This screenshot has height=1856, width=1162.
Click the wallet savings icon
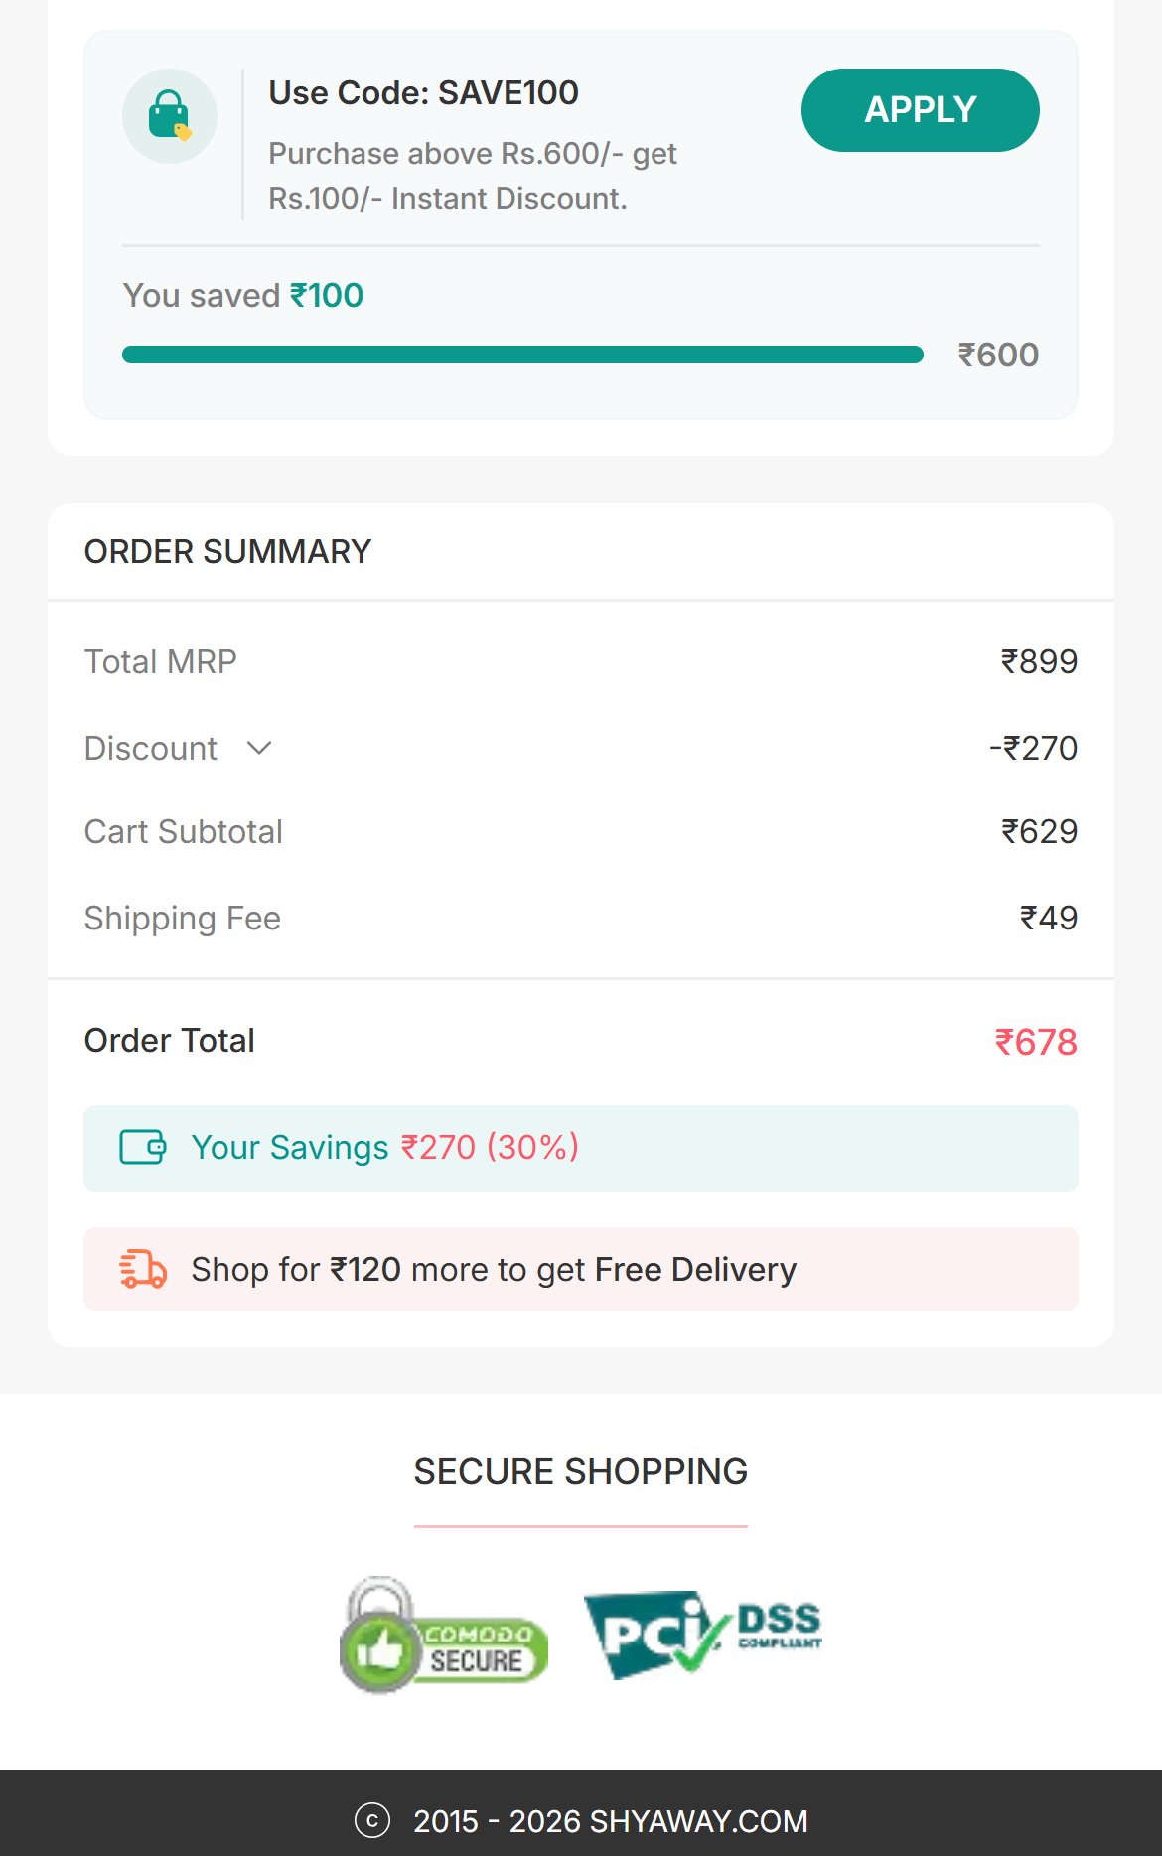pyautogui.click(x=143, y=1147)
